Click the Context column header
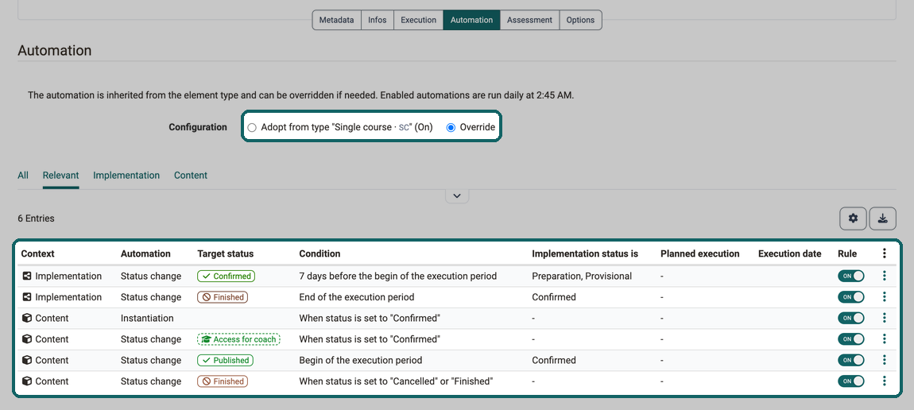This screenshot has width=914, height=410. pyautogui.click(x=38, y=254)
